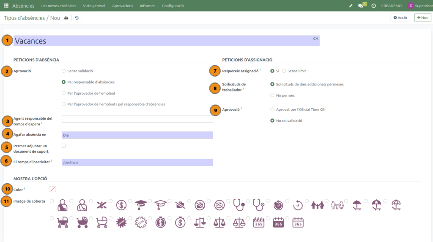Click the cloud save record icon
This screenshot has width=433, height=242.
[66, 18]
